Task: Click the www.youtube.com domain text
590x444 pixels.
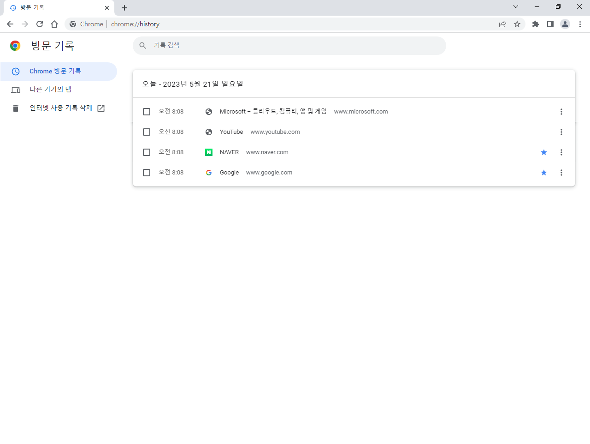Action: coord(275,132)
